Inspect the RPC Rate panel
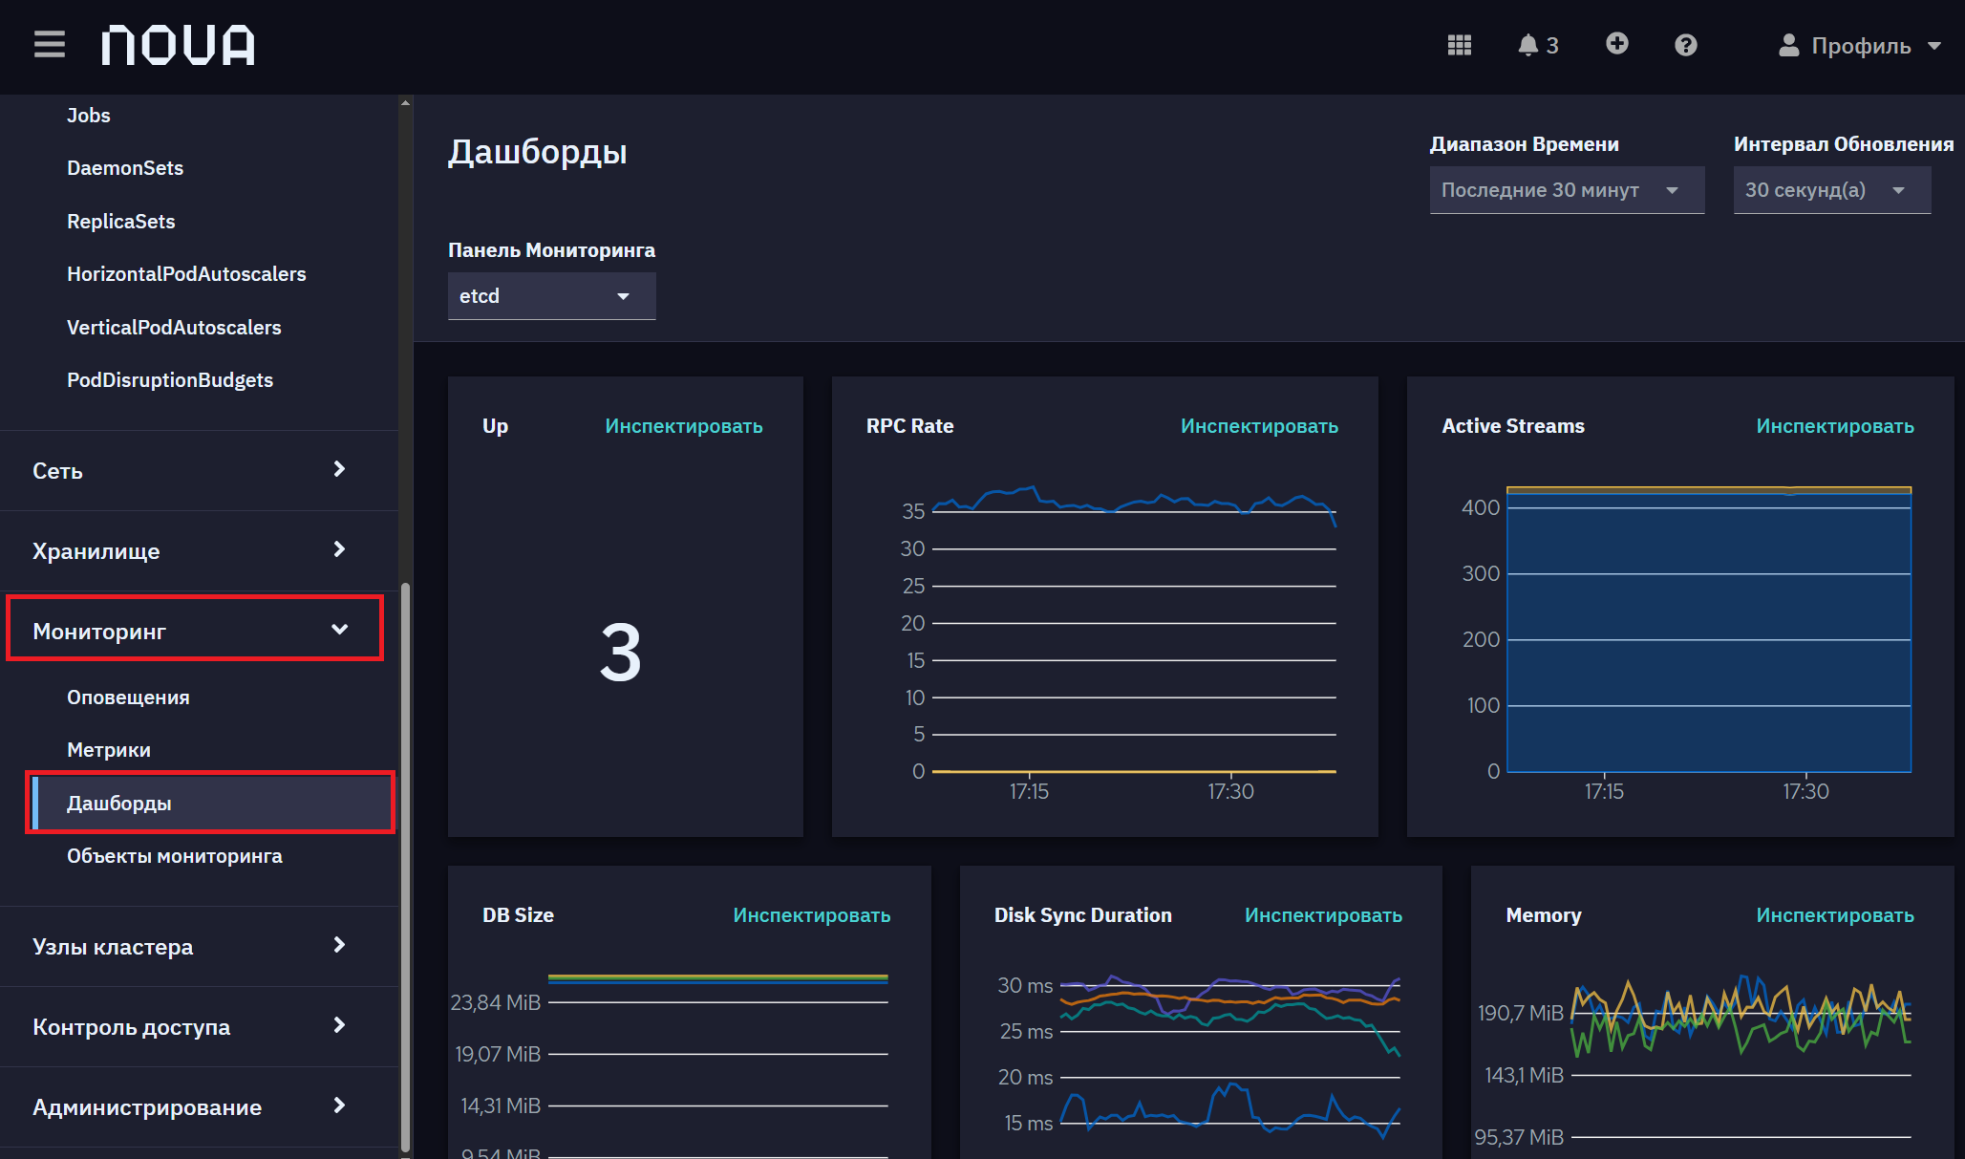Image resolution: width=1965 pixels, height=1159 pixels. 1259,426
